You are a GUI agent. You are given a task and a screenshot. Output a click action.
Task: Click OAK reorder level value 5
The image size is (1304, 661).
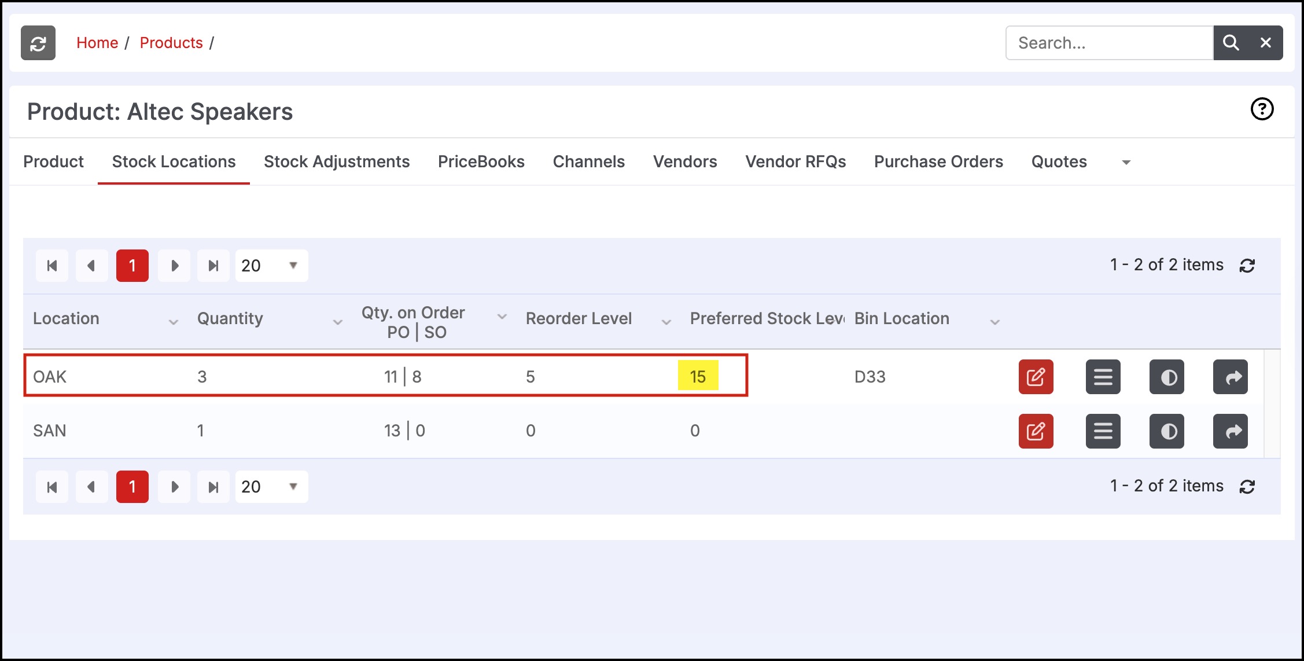pyautogui.click(x=531, y=377)
